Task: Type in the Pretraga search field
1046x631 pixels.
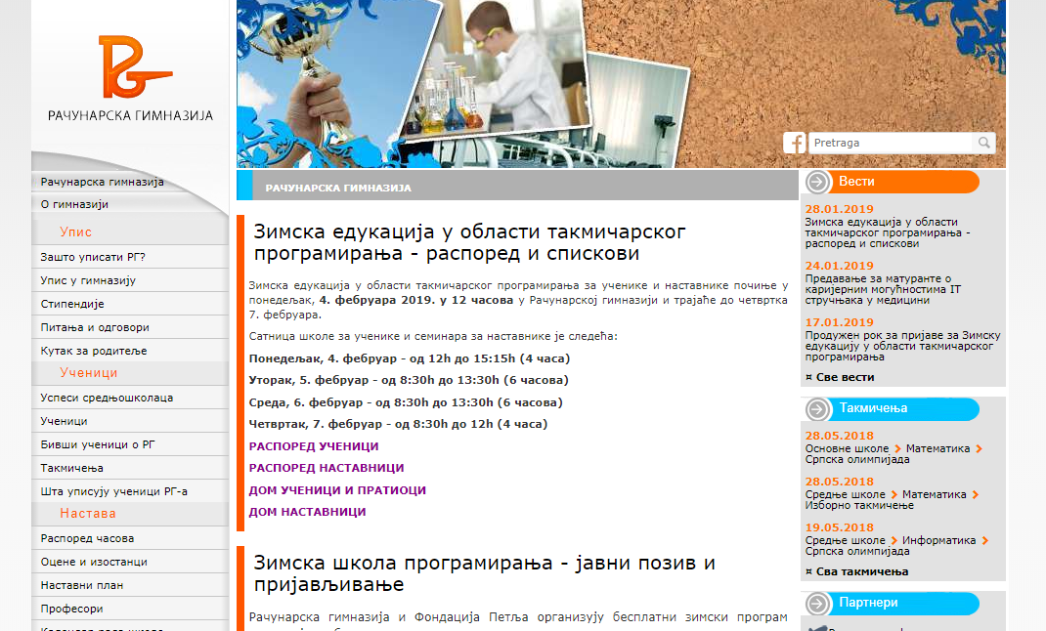Action: point(892,143)
